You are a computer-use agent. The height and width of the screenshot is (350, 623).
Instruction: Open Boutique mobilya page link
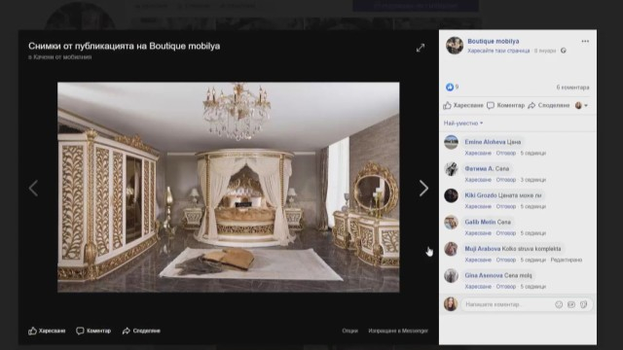[494, 41]
